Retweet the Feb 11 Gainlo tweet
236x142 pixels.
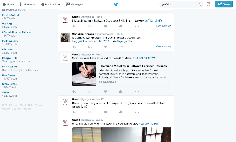[x=90, y=26]
